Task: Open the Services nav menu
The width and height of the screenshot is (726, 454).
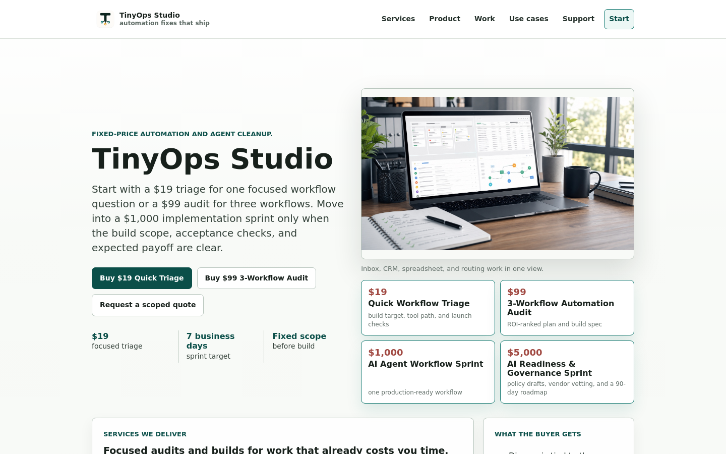Action: [x=398, y=19]
